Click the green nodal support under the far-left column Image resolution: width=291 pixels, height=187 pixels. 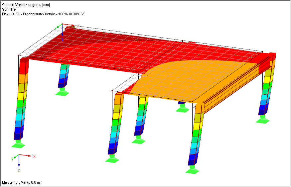[18, 144]
